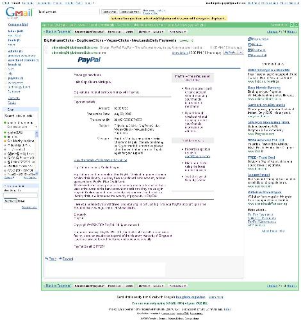Click the Invite a friend email field
The image size is (301, 320).
[20, 195]
